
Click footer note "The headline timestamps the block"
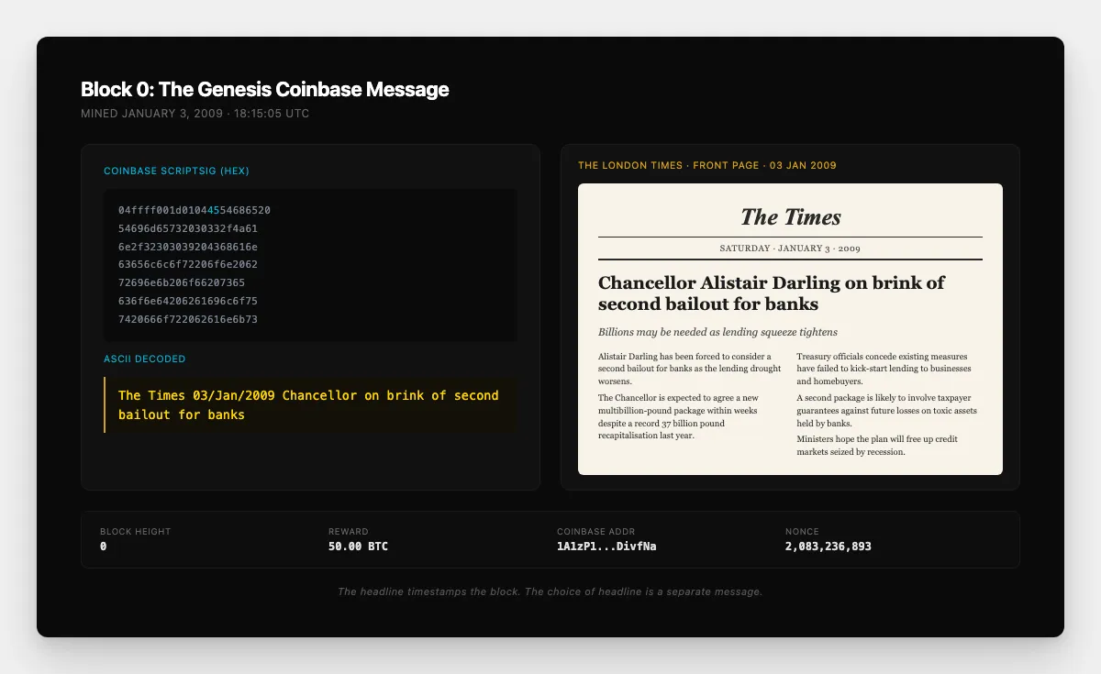(550, 591)
